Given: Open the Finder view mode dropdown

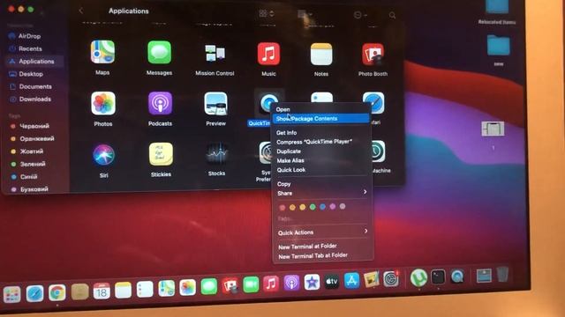Looking at the screenshot, I should pos(267,14).
